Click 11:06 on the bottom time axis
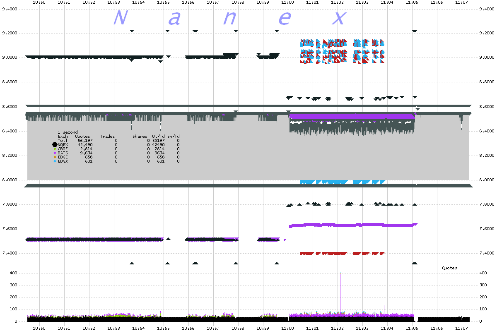 tap(437, 328)
